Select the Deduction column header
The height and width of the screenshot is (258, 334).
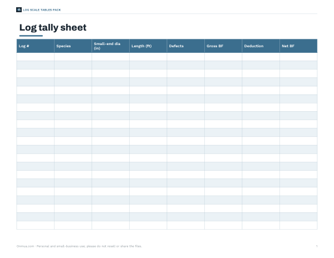pos(261,46)
